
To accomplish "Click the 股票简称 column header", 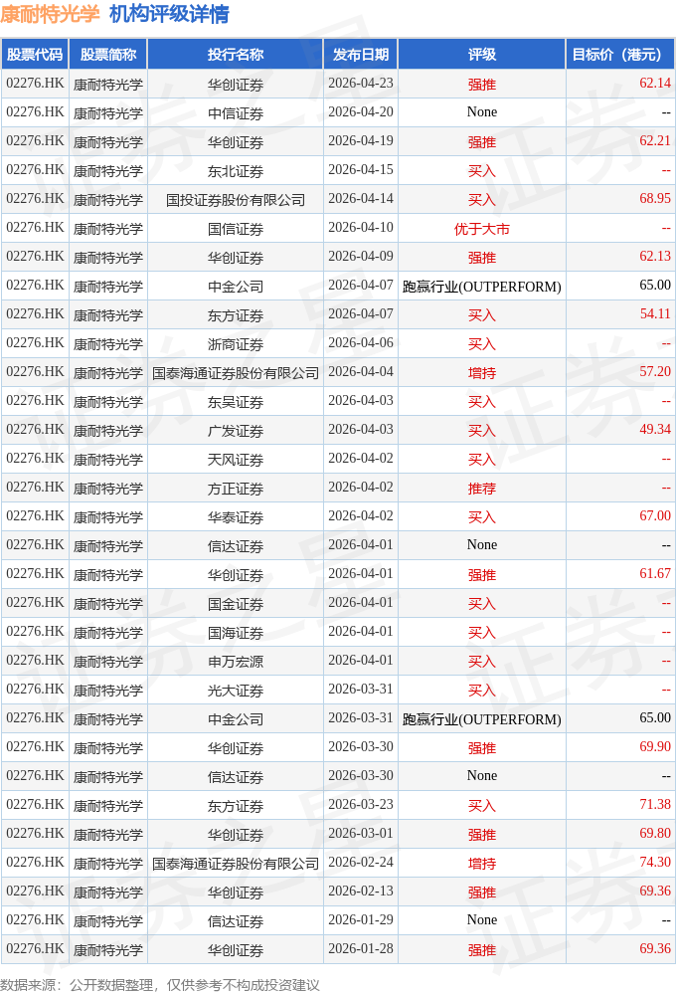I will (x=108, y=55).
